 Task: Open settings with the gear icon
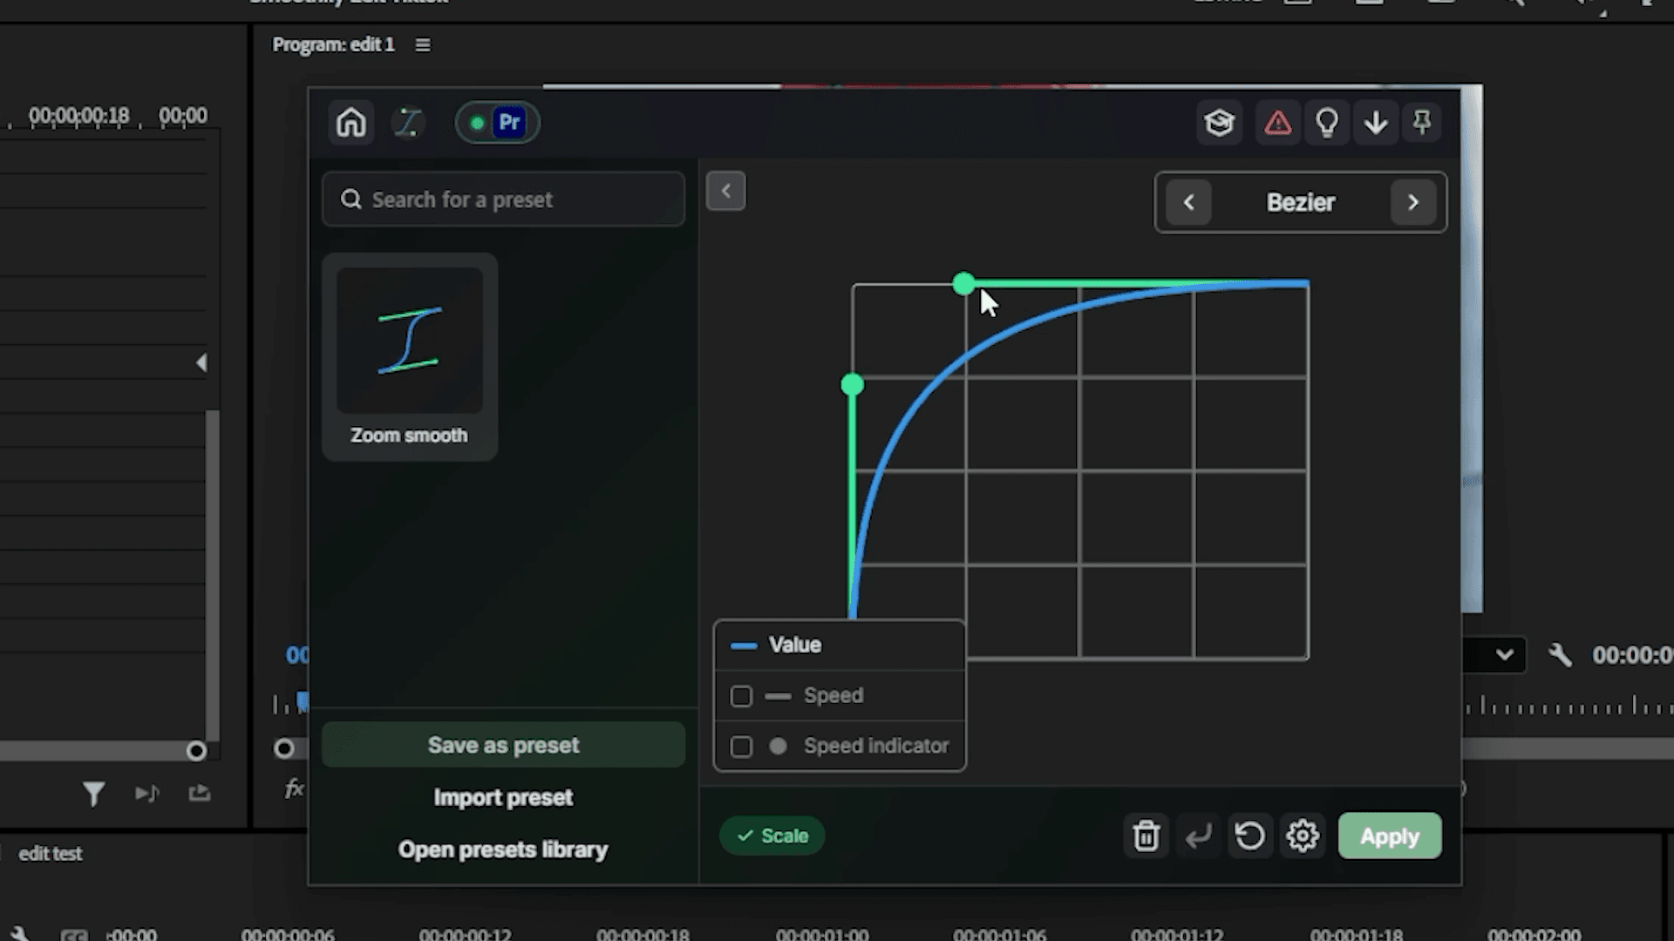click(1303, 836)
